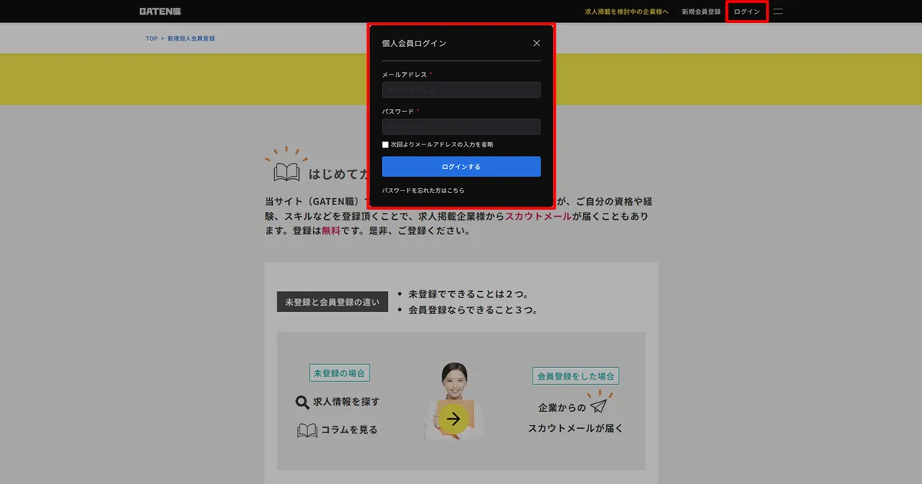The height and width of the screenshot is (484, 922).
Task: Select ログイン in the top navigation
Action: [x=746, y=11]
